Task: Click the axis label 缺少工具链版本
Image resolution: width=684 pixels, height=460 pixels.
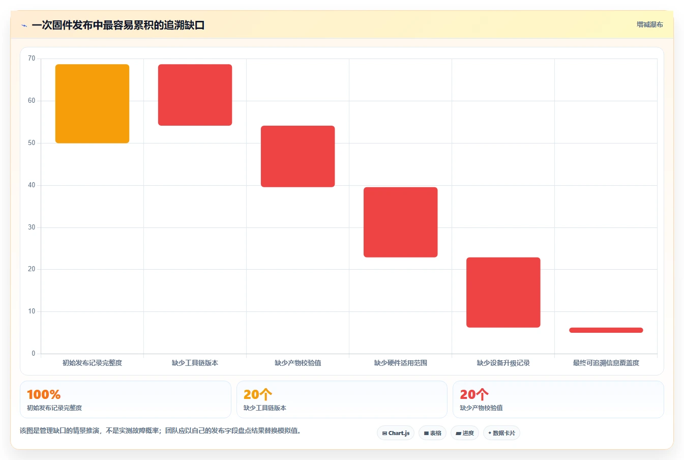Action: coord(195,363)
